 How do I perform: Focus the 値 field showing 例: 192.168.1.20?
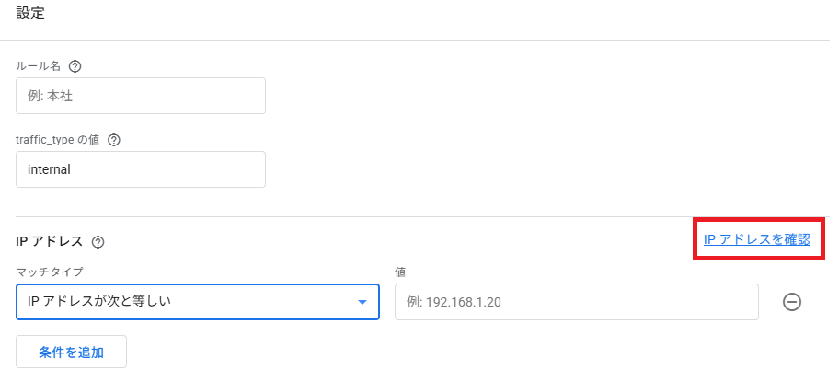[576, 302]
